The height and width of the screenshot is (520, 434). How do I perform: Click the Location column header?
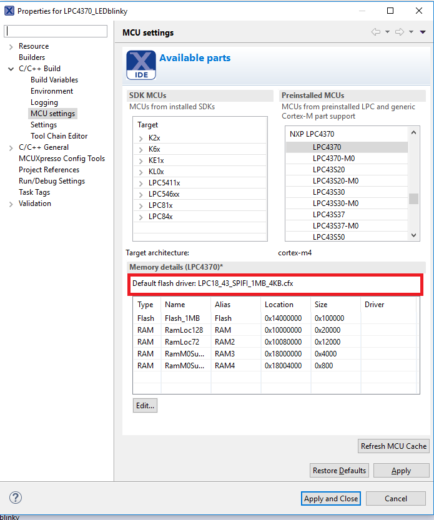[285, 305]
